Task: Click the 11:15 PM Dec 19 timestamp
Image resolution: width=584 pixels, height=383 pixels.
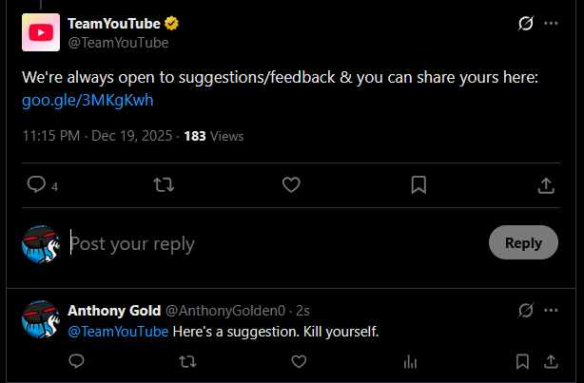Action: click(98, 136)
